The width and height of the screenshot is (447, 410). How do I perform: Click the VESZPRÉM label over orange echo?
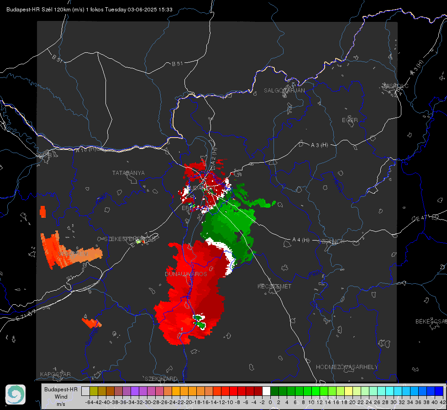coord(74,254)
